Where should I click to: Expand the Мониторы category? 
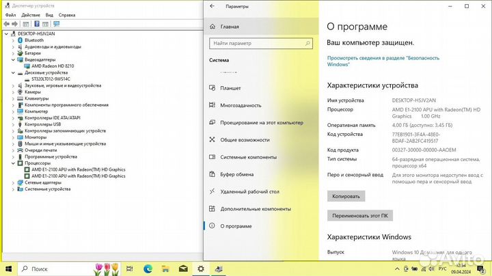[13, 137]
